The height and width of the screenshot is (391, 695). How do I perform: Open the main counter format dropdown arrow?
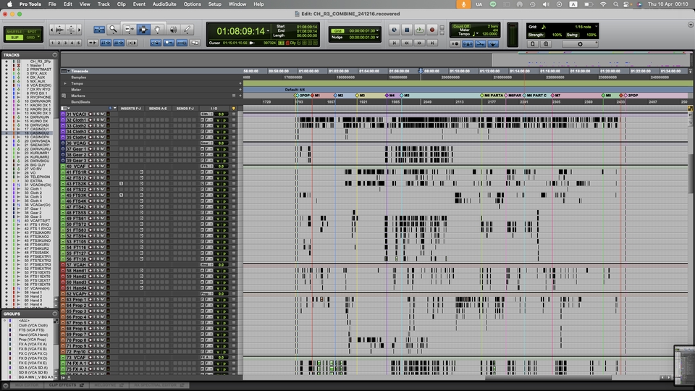tap(271, 31)
